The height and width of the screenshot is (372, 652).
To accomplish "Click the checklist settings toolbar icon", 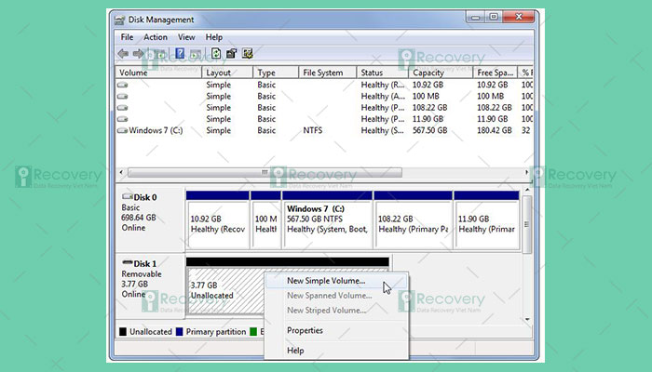I will pyautogui.click(x=248, y=53).
